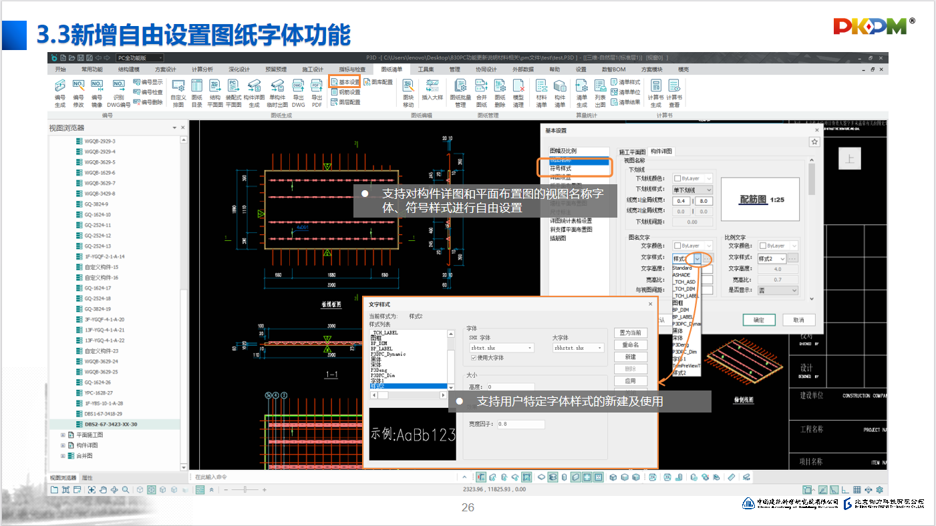The height and width of the screenshot is (526, 936).
Task: Click the 图块移动 icon
Action: pos(408,93)
